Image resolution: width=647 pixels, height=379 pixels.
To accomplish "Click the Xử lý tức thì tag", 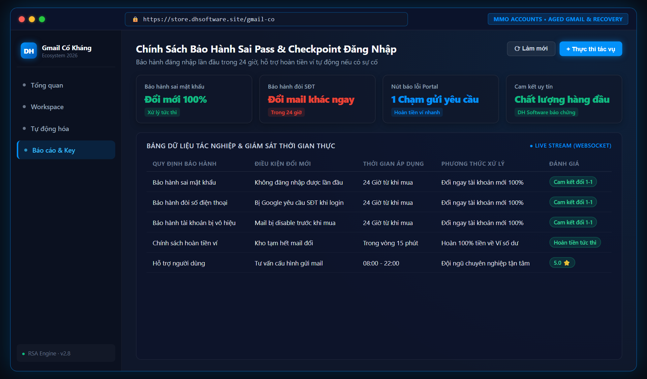I will coord(162,113).
